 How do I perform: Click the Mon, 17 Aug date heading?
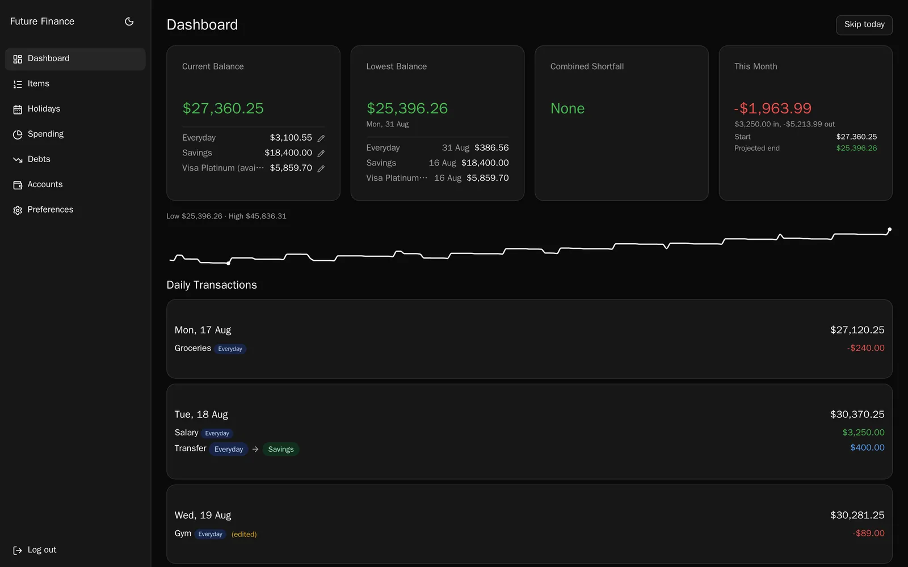tap(203, 330)
